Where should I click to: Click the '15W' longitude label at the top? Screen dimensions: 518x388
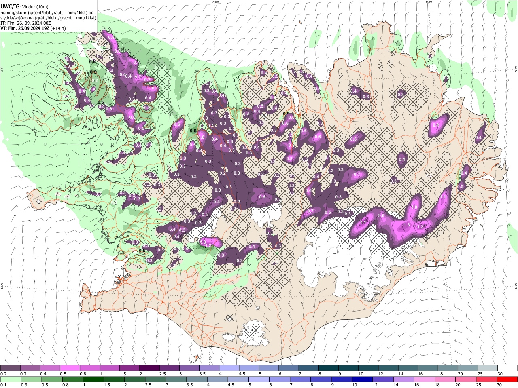tap(429, 2)
